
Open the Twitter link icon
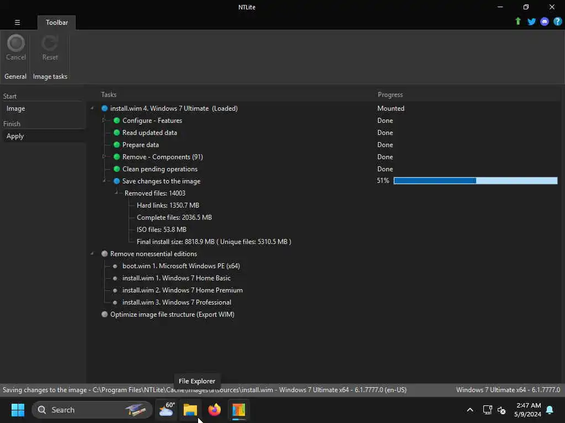click(531, 21)
